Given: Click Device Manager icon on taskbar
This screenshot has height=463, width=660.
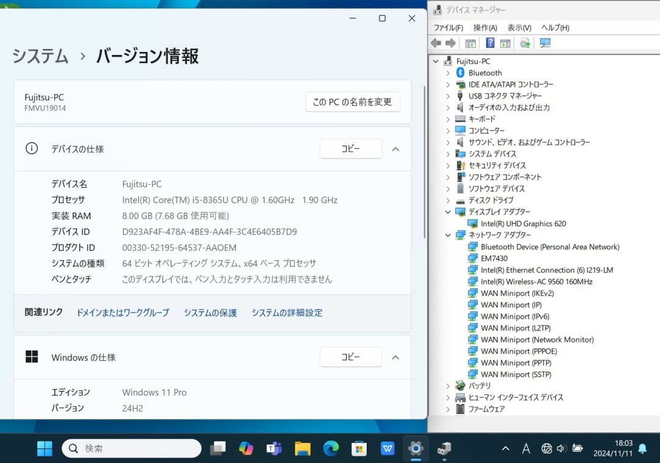Looking at the screenshot, I should [444, 448].
